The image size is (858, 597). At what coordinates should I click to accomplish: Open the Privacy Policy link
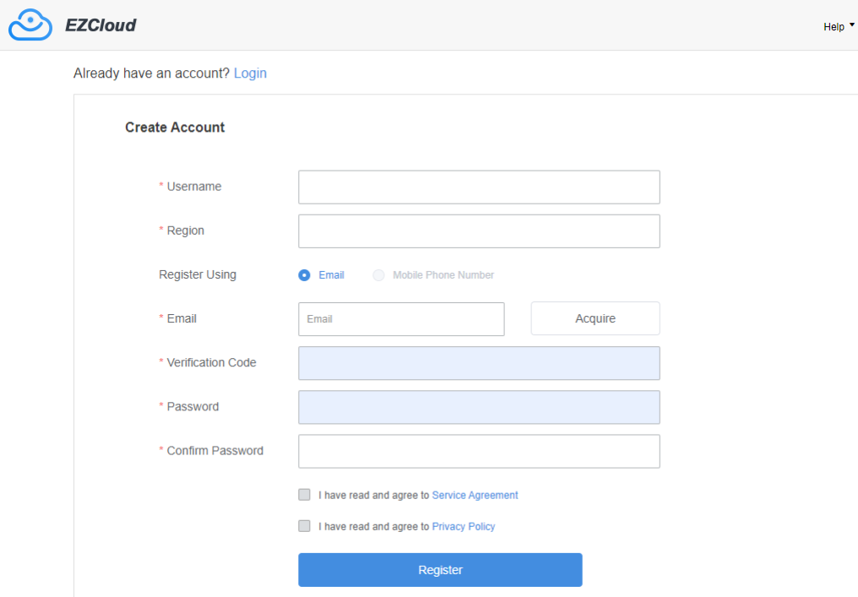click(x=463, y=527)
